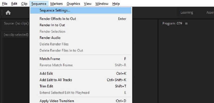
Task: Open Sequence Settings menu entry
Action: (x=55, y=10)
